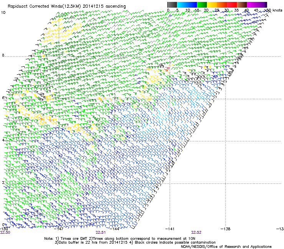Image resolution: width=284 pixels, height=249 pixels.
Task: Click the dark purple 45-50 knots legend segment
Action: tap(262, 5)
